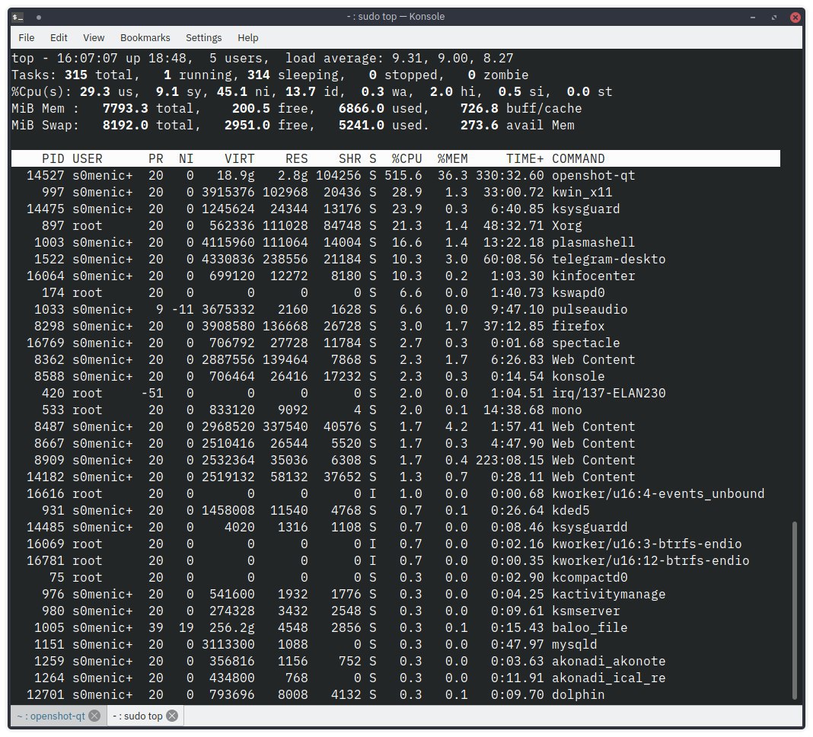Click the load average 9.31 value
This screenshot has width=813, height=737.
407,58
